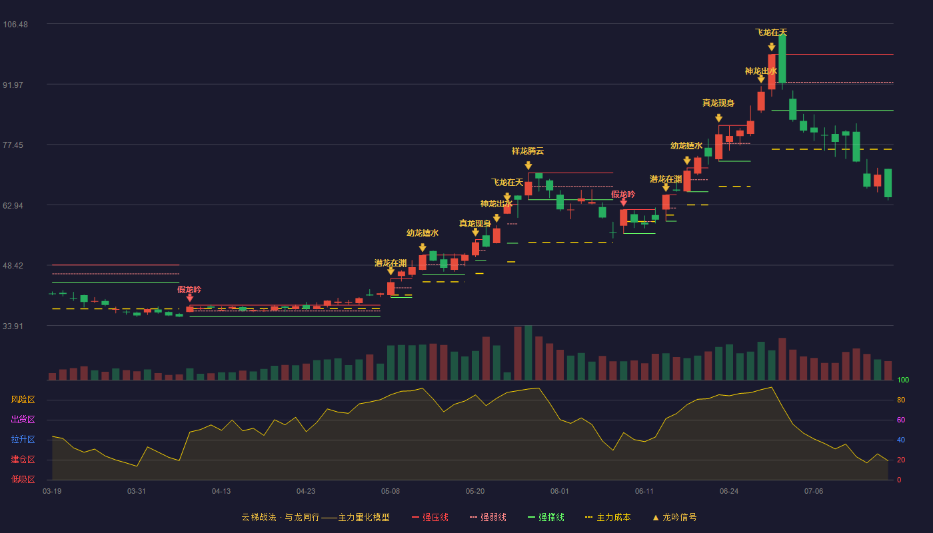Viewport: 933px width, 533px height.
Task: Click the June 幼龙濾水 arrow marker
Action: (x=687, y=161)
